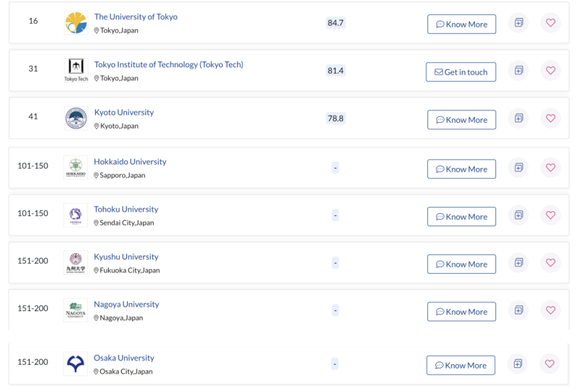This screenshot has height=390, width=577.
Task: Open Tohoku University link
Action: (126, 209)
